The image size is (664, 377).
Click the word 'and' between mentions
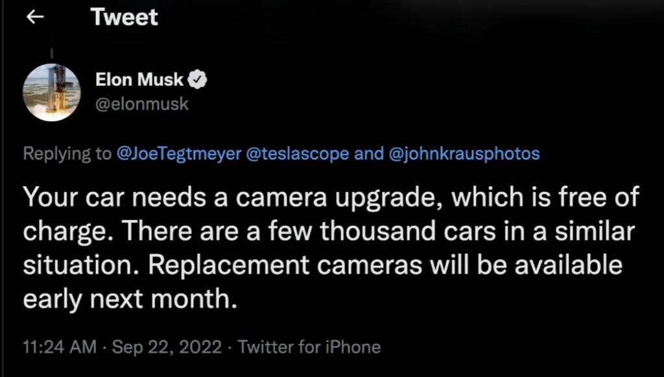[368, 154]
